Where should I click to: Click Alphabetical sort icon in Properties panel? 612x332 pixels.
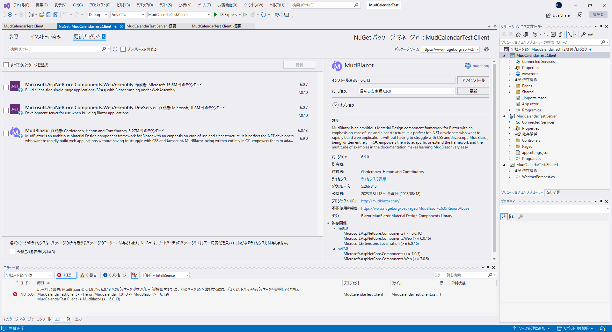[x=511, y=217]
